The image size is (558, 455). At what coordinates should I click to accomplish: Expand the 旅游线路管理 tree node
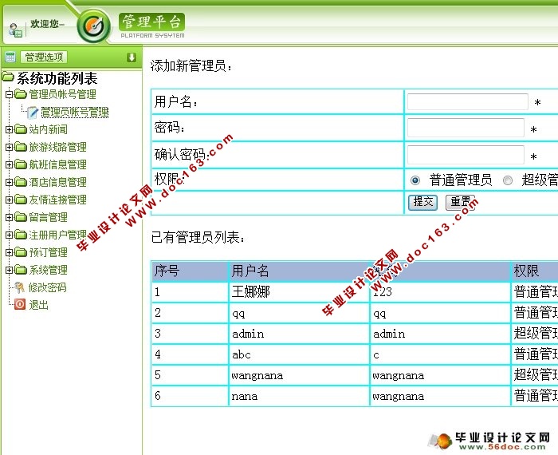[x=10, y=147]
